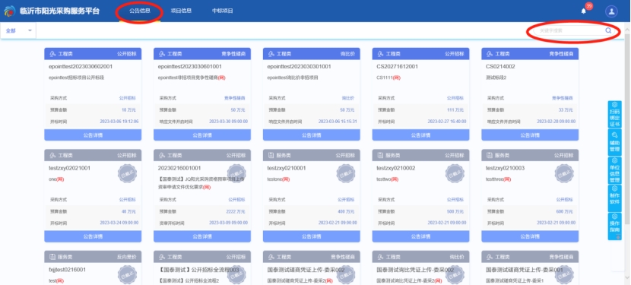Screen dimensions: 631x285
Task: Select card title CS20271612001
Action: (x=397, y=67)
